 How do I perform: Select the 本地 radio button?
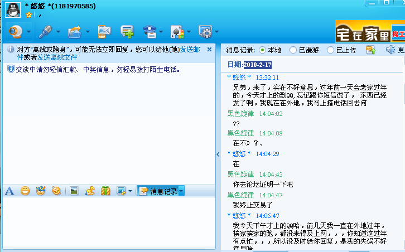click(262, 50)
